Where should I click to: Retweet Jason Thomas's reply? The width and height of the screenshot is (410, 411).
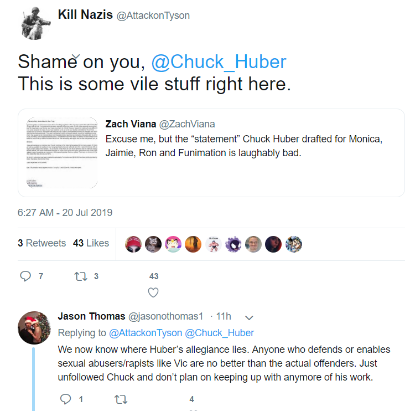121,399
